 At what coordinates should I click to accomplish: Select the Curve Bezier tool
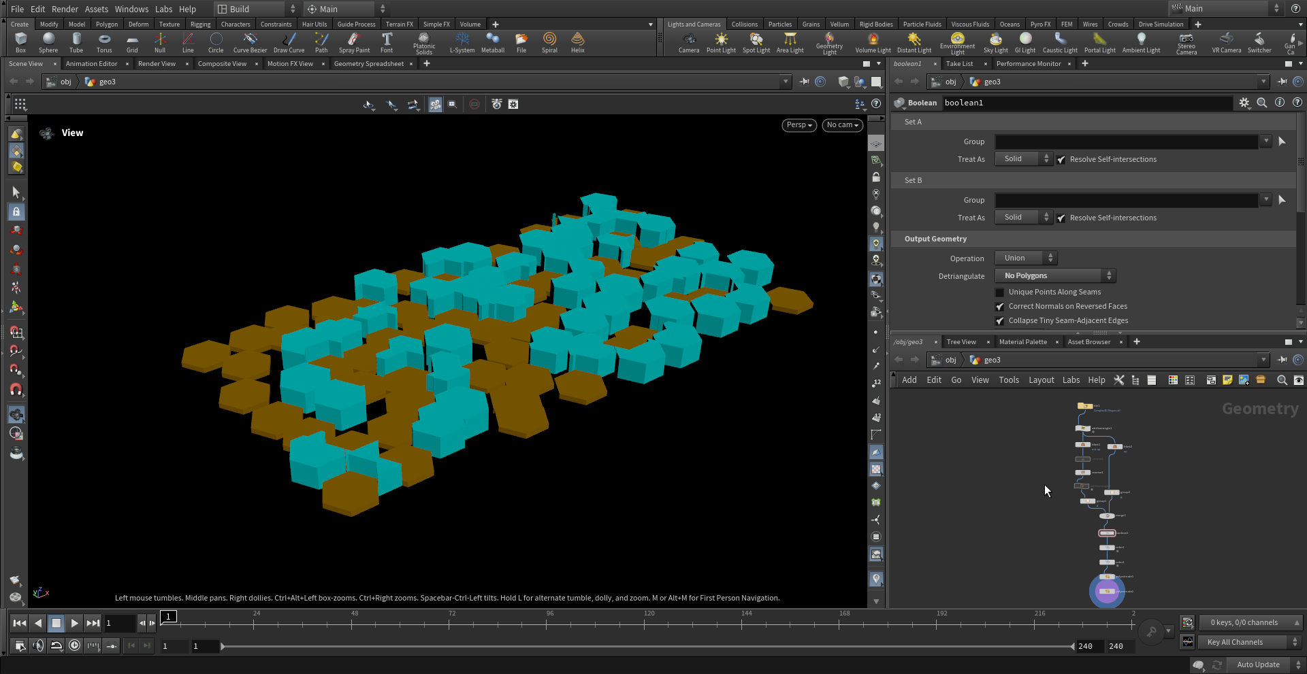[x=250, y=42]
